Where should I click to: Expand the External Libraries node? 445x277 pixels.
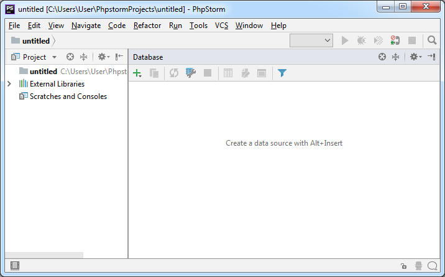point(9,84)
